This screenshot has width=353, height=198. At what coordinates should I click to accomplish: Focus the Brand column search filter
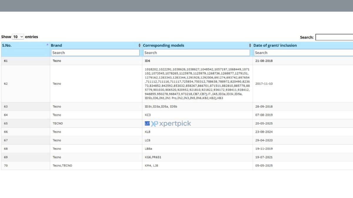click(x=95, y=53)
